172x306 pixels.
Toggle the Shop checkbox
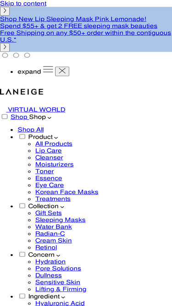[x=5, y=117]
